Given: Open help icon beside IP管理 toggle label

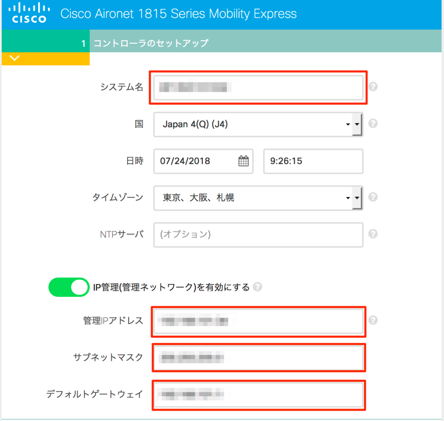Looking at the screenshot, I should coord(258,287).
